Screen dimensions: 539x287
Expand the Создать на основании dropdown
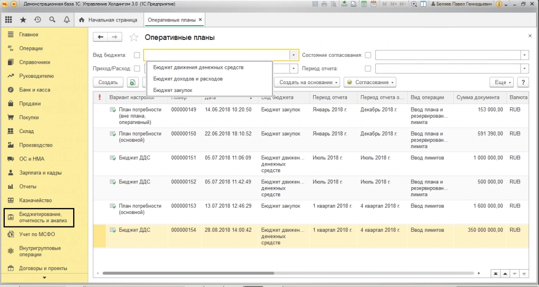point(307,83)
